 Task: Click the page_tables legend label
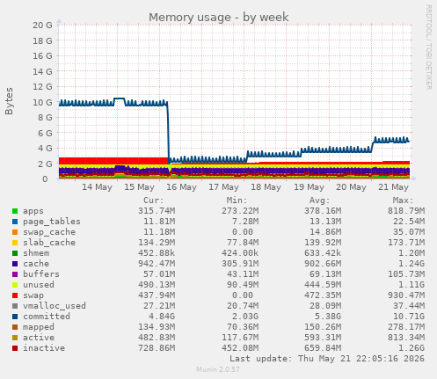click(x=52, y=222)
